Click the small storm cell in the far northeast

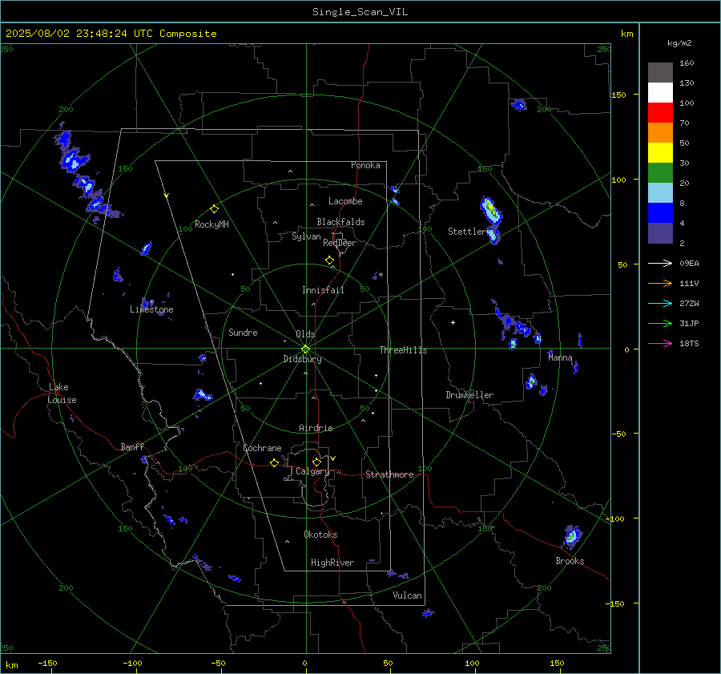[518, 105]
